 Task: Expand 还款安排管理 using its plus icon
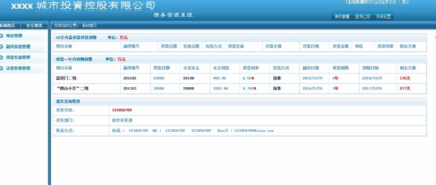click(x=1, y=68)
